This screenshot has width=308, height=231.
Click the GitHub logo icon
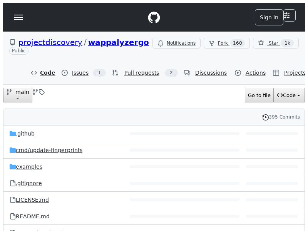(154, 17)
